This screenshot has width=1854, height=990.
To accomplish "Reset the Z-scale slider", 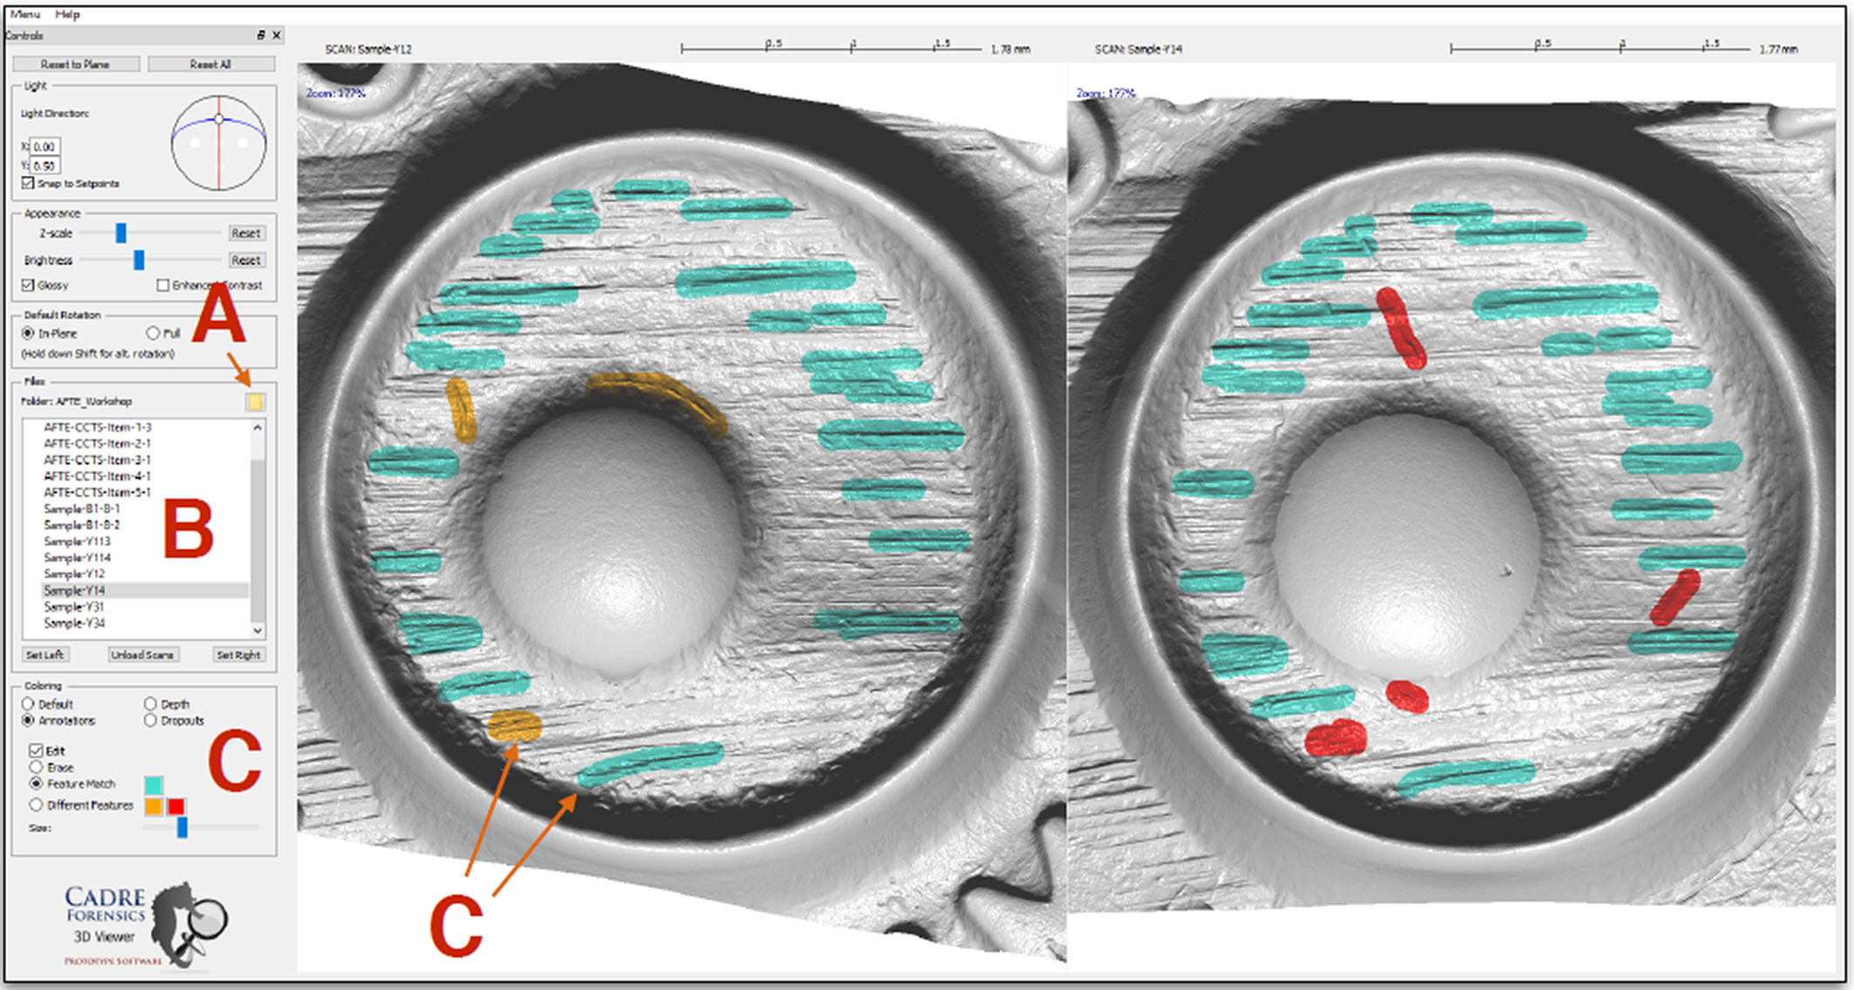I will (x=246, y=233).
